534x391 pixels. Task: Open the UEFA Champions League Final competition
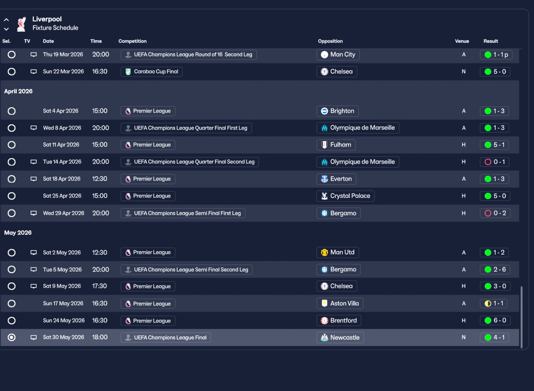[166, 338]
